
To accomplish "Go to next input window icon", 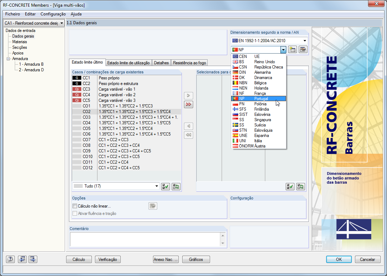I will click(x=33, y=259).
